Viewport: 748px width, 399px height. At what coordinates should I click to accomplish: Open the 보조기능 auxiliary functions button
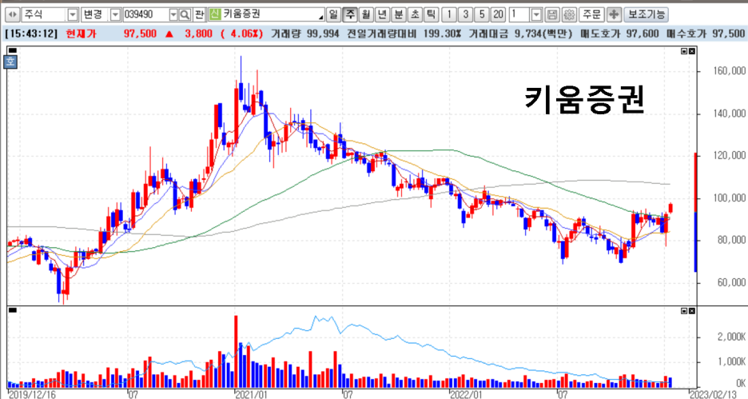(x=647, y=15)
